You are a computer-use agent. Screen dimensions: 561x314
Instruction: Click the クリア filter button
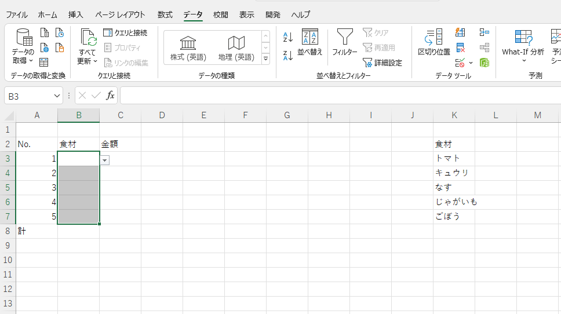[x=376, y=32]
